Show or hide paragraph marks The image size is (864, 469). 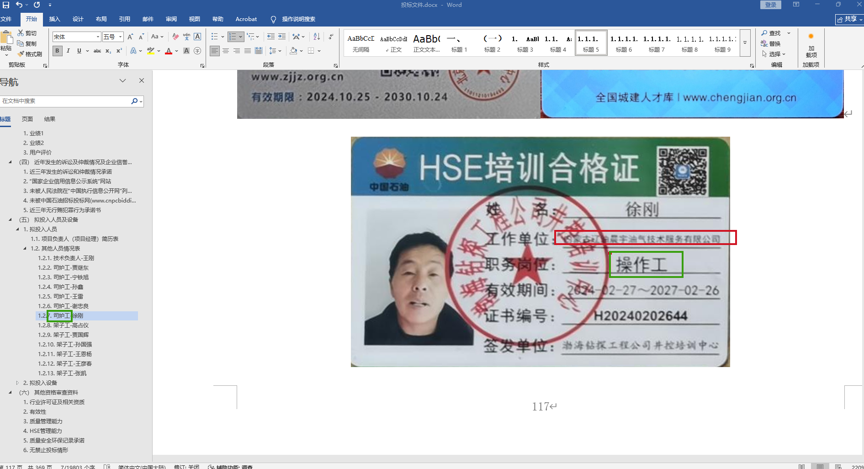[x=331, y=37]
